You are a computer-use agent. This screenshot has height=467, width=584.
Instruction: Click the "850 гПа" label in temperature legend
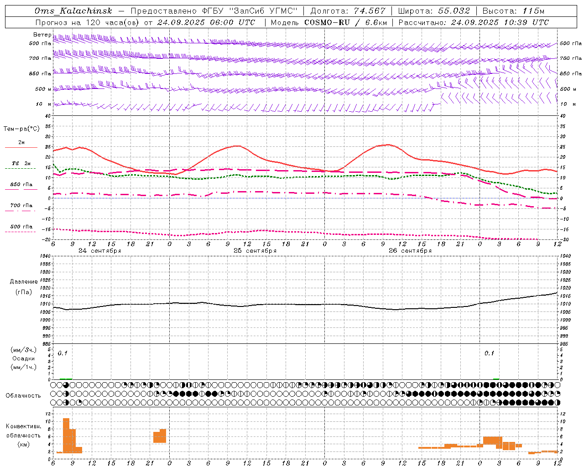[x=21, y=185]
